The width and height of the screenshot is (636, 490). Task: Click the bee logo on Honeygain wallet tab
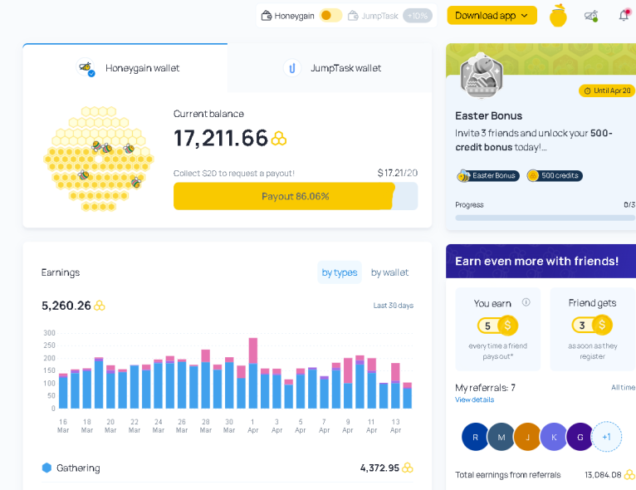(x=86, y=67)
